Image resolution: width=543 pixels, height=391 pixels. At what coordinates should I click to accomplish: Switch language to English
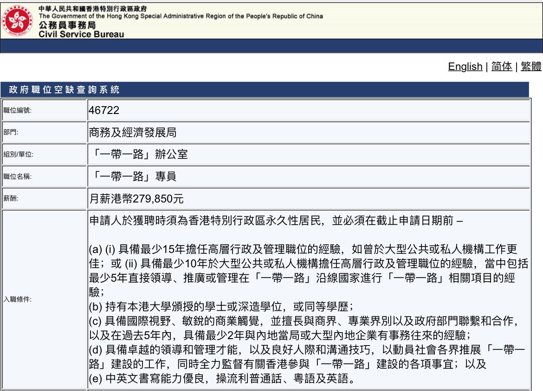coord(465,66)
